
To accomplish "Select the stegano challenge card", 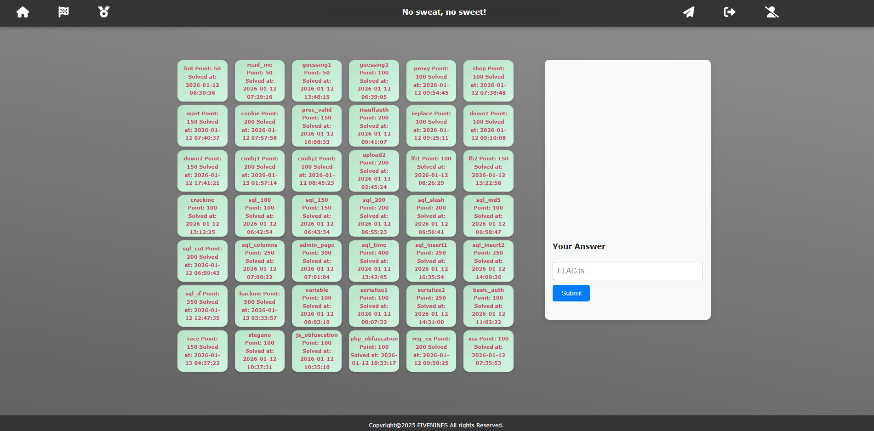I will tap(259, 351).
